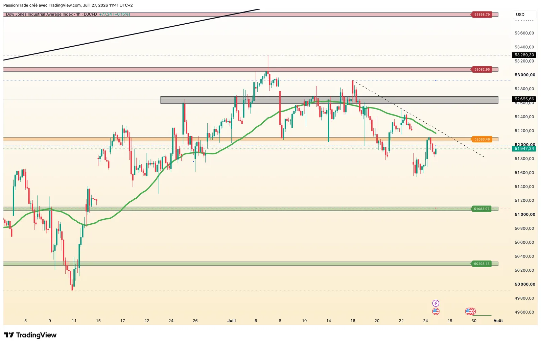
Task: Open the stacked US flag events near 30
Action: pos(470,312)
